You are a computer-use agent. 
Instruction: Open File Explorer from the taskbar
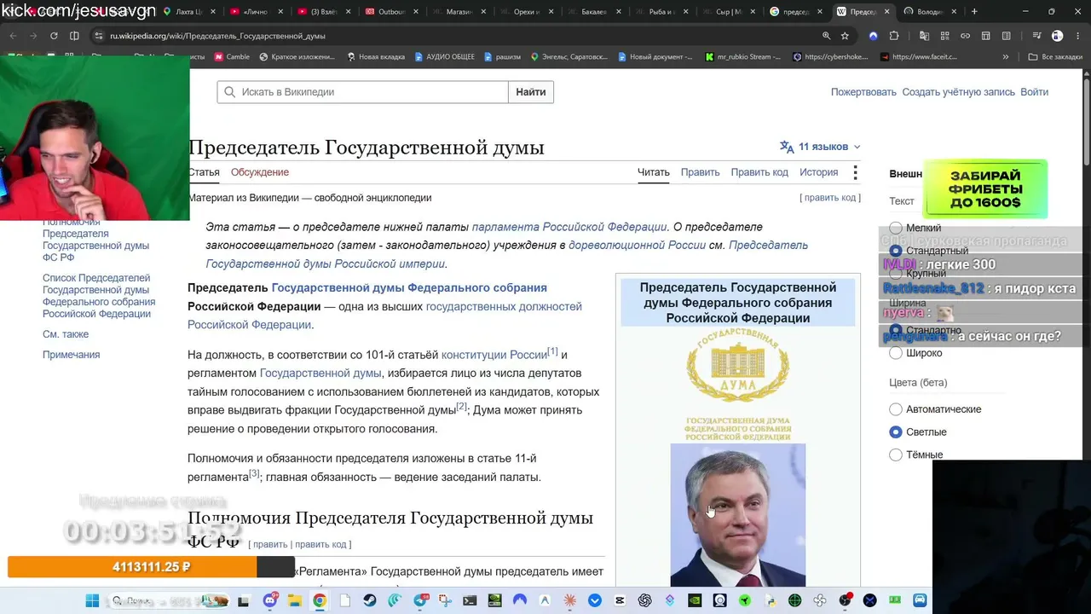[x=295, y=600]
